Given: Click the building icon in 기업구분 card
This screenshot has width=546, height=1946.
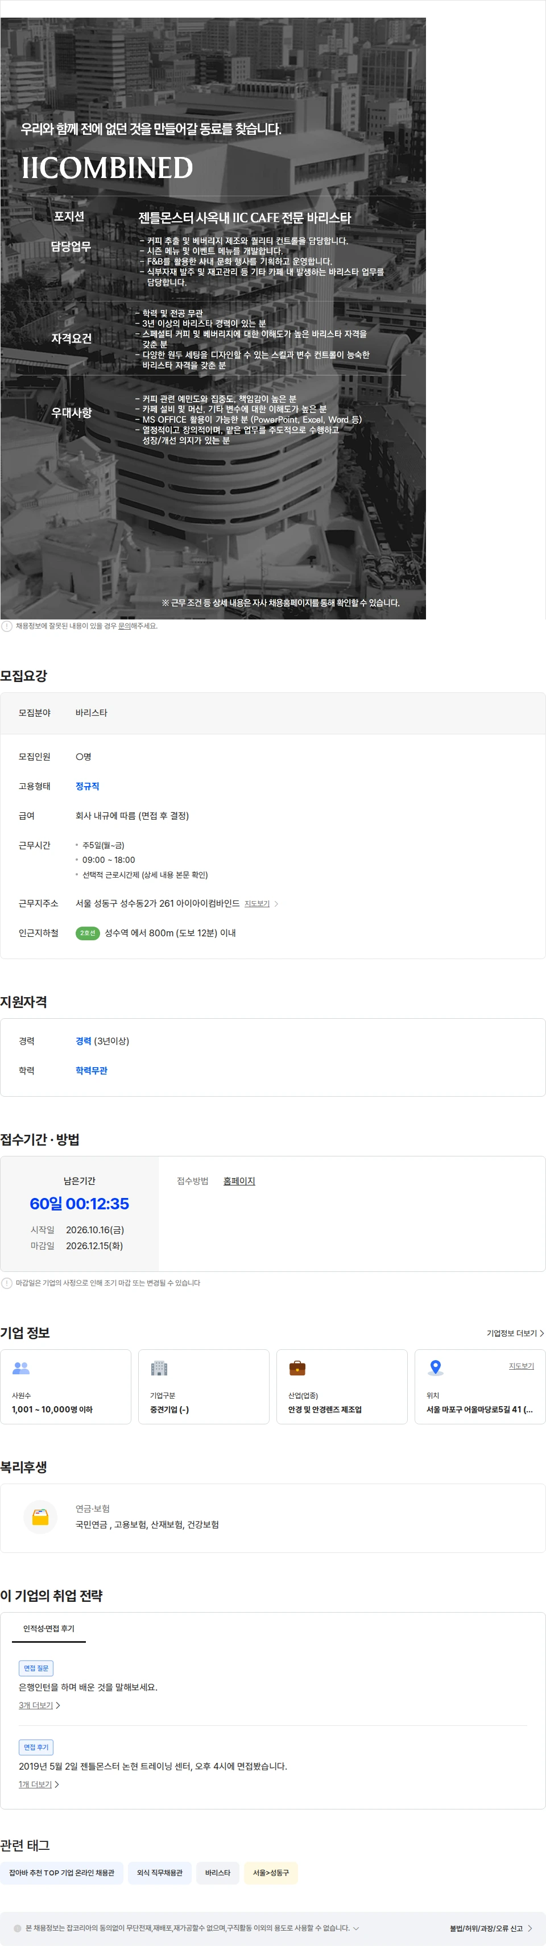Looking at the screenshot, I should pos(159,1368).
